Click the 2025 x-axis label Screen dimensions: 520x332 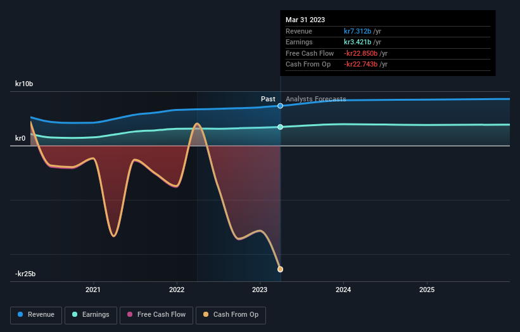[427, 290]
